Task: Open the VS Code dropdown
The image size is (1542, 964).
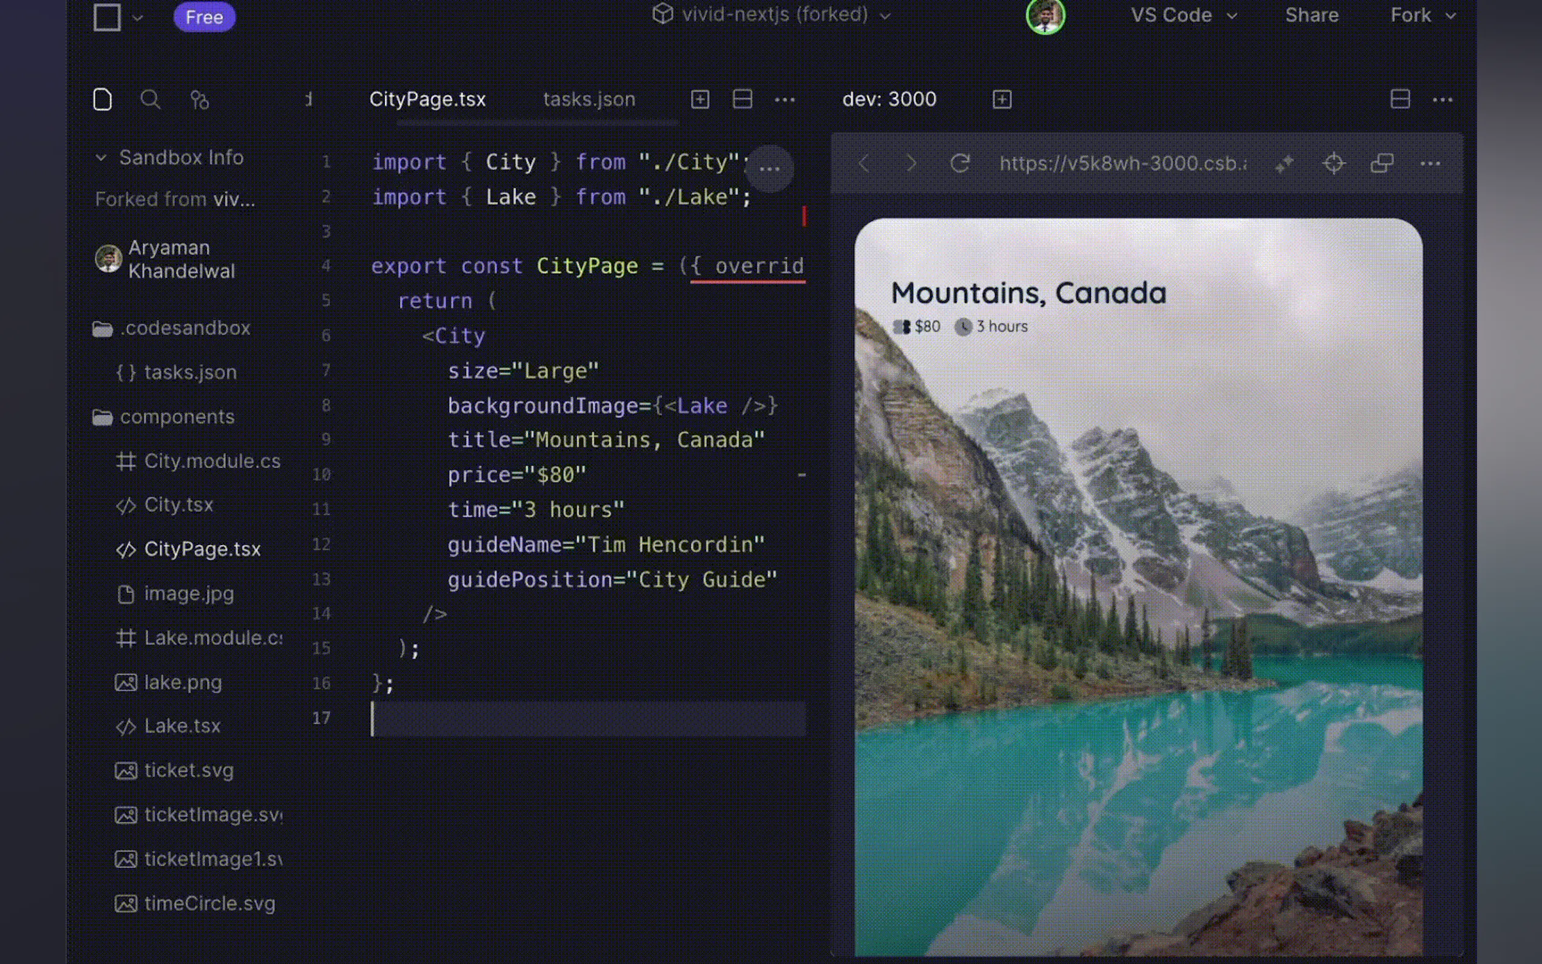Action: (1183, 15)
